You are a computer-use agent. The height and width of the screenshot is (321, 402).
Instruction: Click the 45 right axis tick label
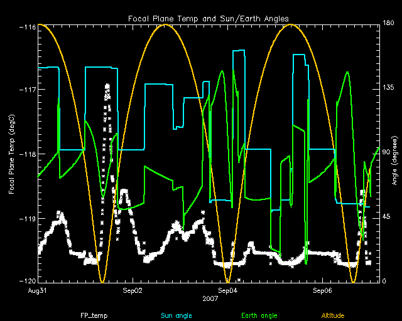click(x=386, y=218)
